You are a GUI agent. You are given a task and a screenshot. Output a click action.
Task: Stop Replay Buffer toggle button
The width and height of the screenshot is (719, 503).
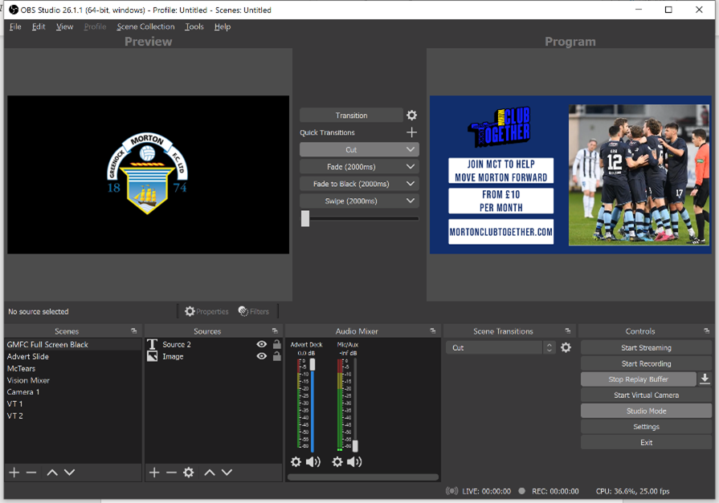pyautogui.click(x=639, y=379)
